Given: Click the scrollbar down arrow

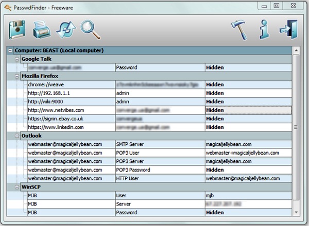Looking at the screenshot, I should click(x=296, y=212).
